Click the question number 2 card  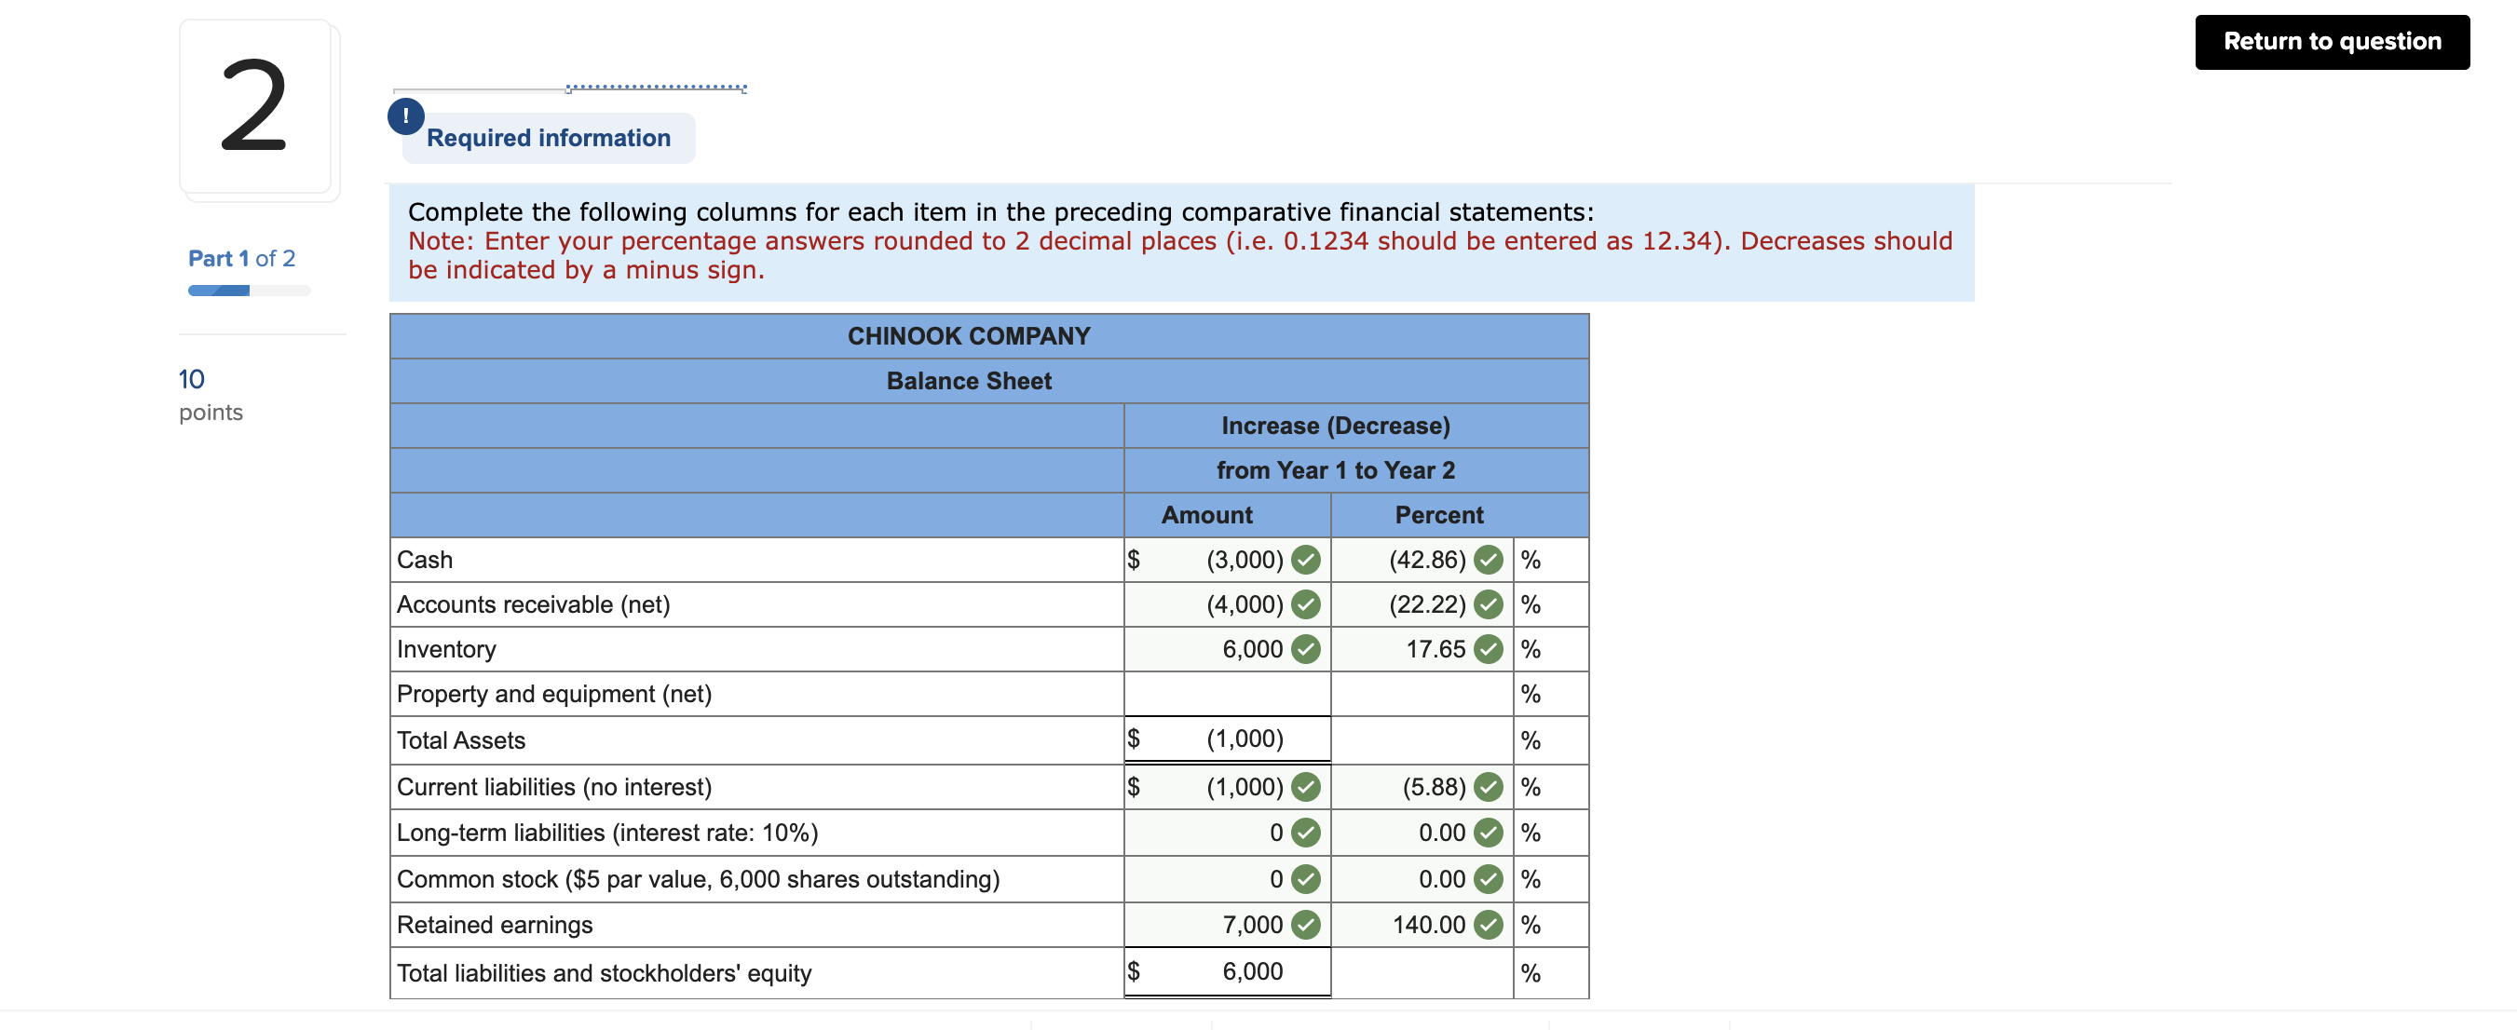(256, 107)
